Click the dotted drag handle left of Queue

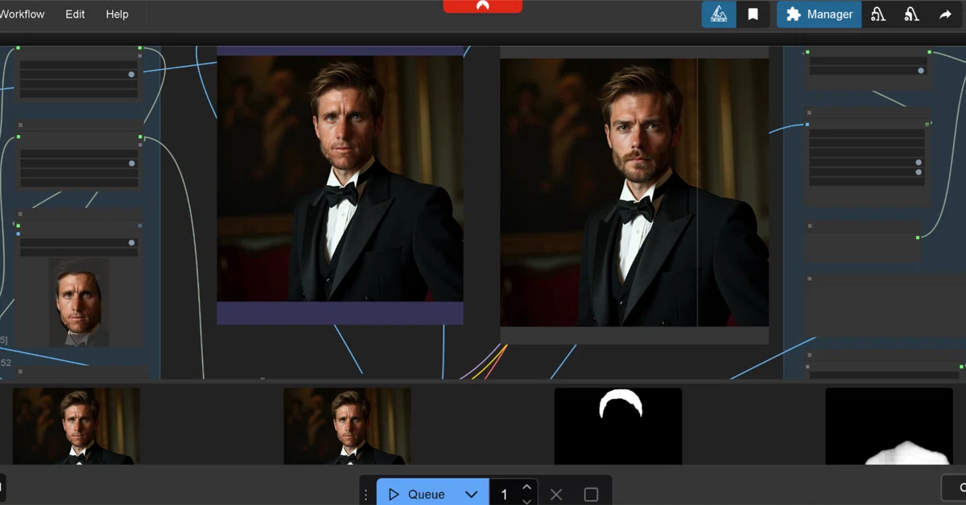click(x=366, y=495)
